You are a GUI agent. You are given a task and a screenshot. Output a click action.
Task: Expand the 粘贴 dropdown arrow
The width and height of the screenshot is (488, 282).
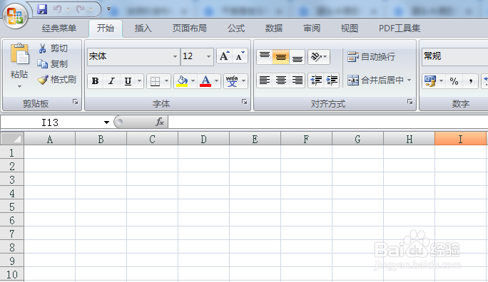[19, 86]
